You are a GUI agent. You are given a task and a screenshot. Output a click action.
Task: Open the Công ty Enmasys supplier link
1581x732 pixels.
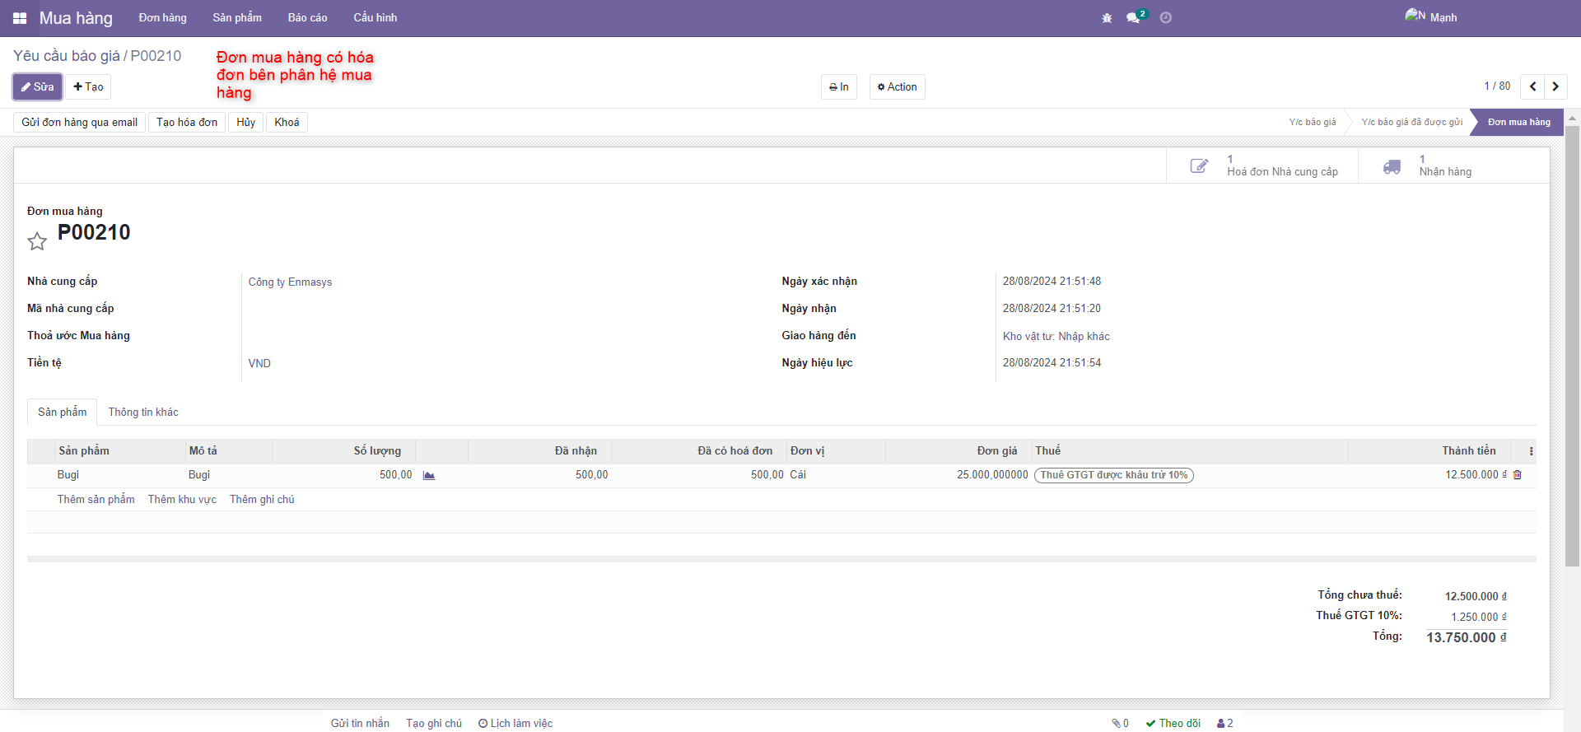tap(290, 282)
